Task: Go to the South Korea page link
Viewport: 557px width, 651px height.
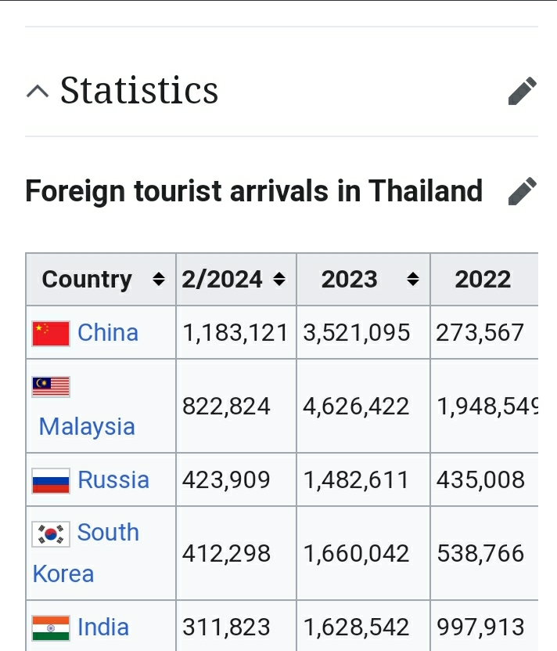Action: [x=108, y=533]
